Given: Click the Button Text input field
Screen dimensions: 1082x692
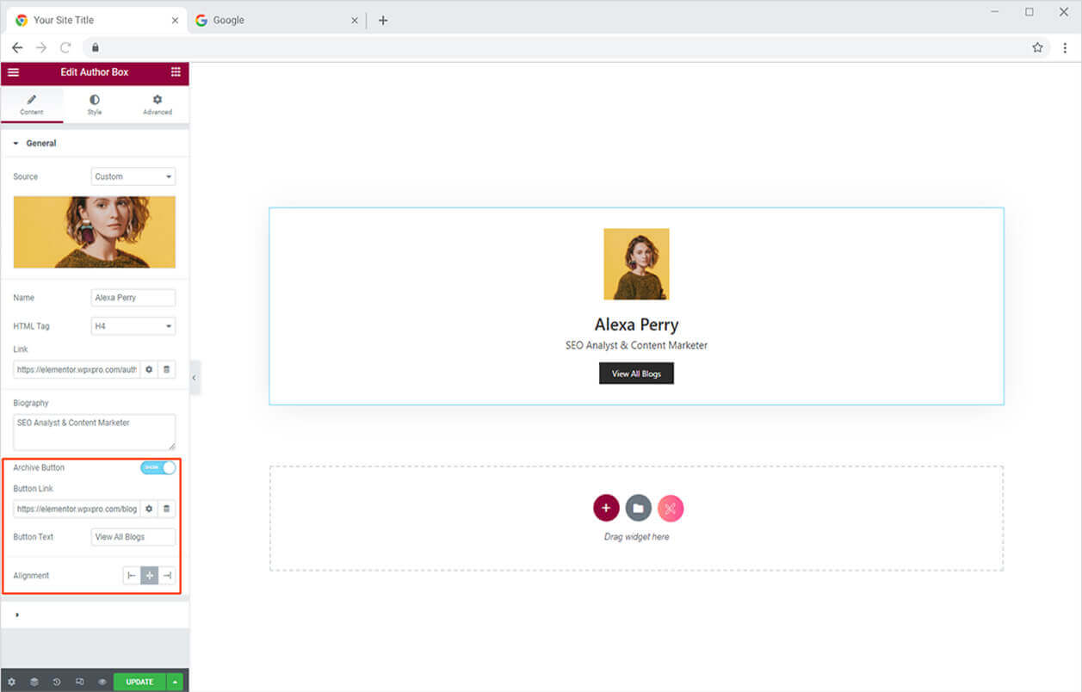Looking at the screenshot, I should click(133, 537).
